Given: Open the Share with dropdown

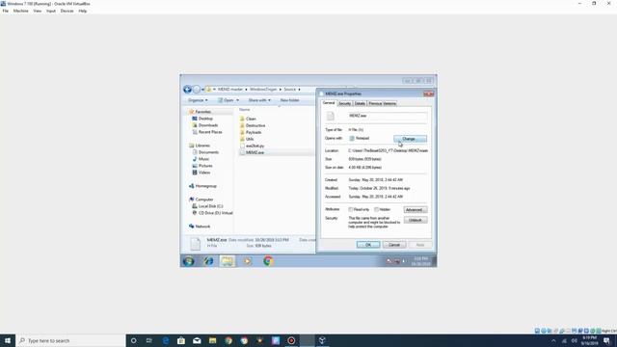Looking at the screenshot, I should coord(259,100).
